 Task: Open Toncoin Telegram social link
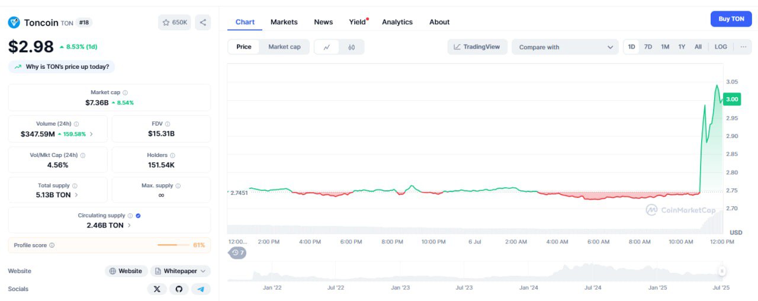click(201, 289)
